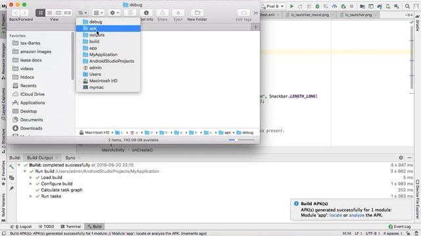Switch Finder to gallery view
The image size is (421, 236).
(x=67, y=12)
